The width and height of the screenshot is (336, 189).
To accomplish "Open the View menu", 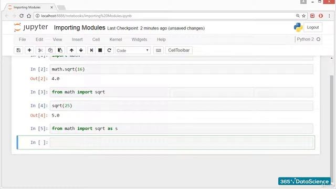I will point(57,39).
